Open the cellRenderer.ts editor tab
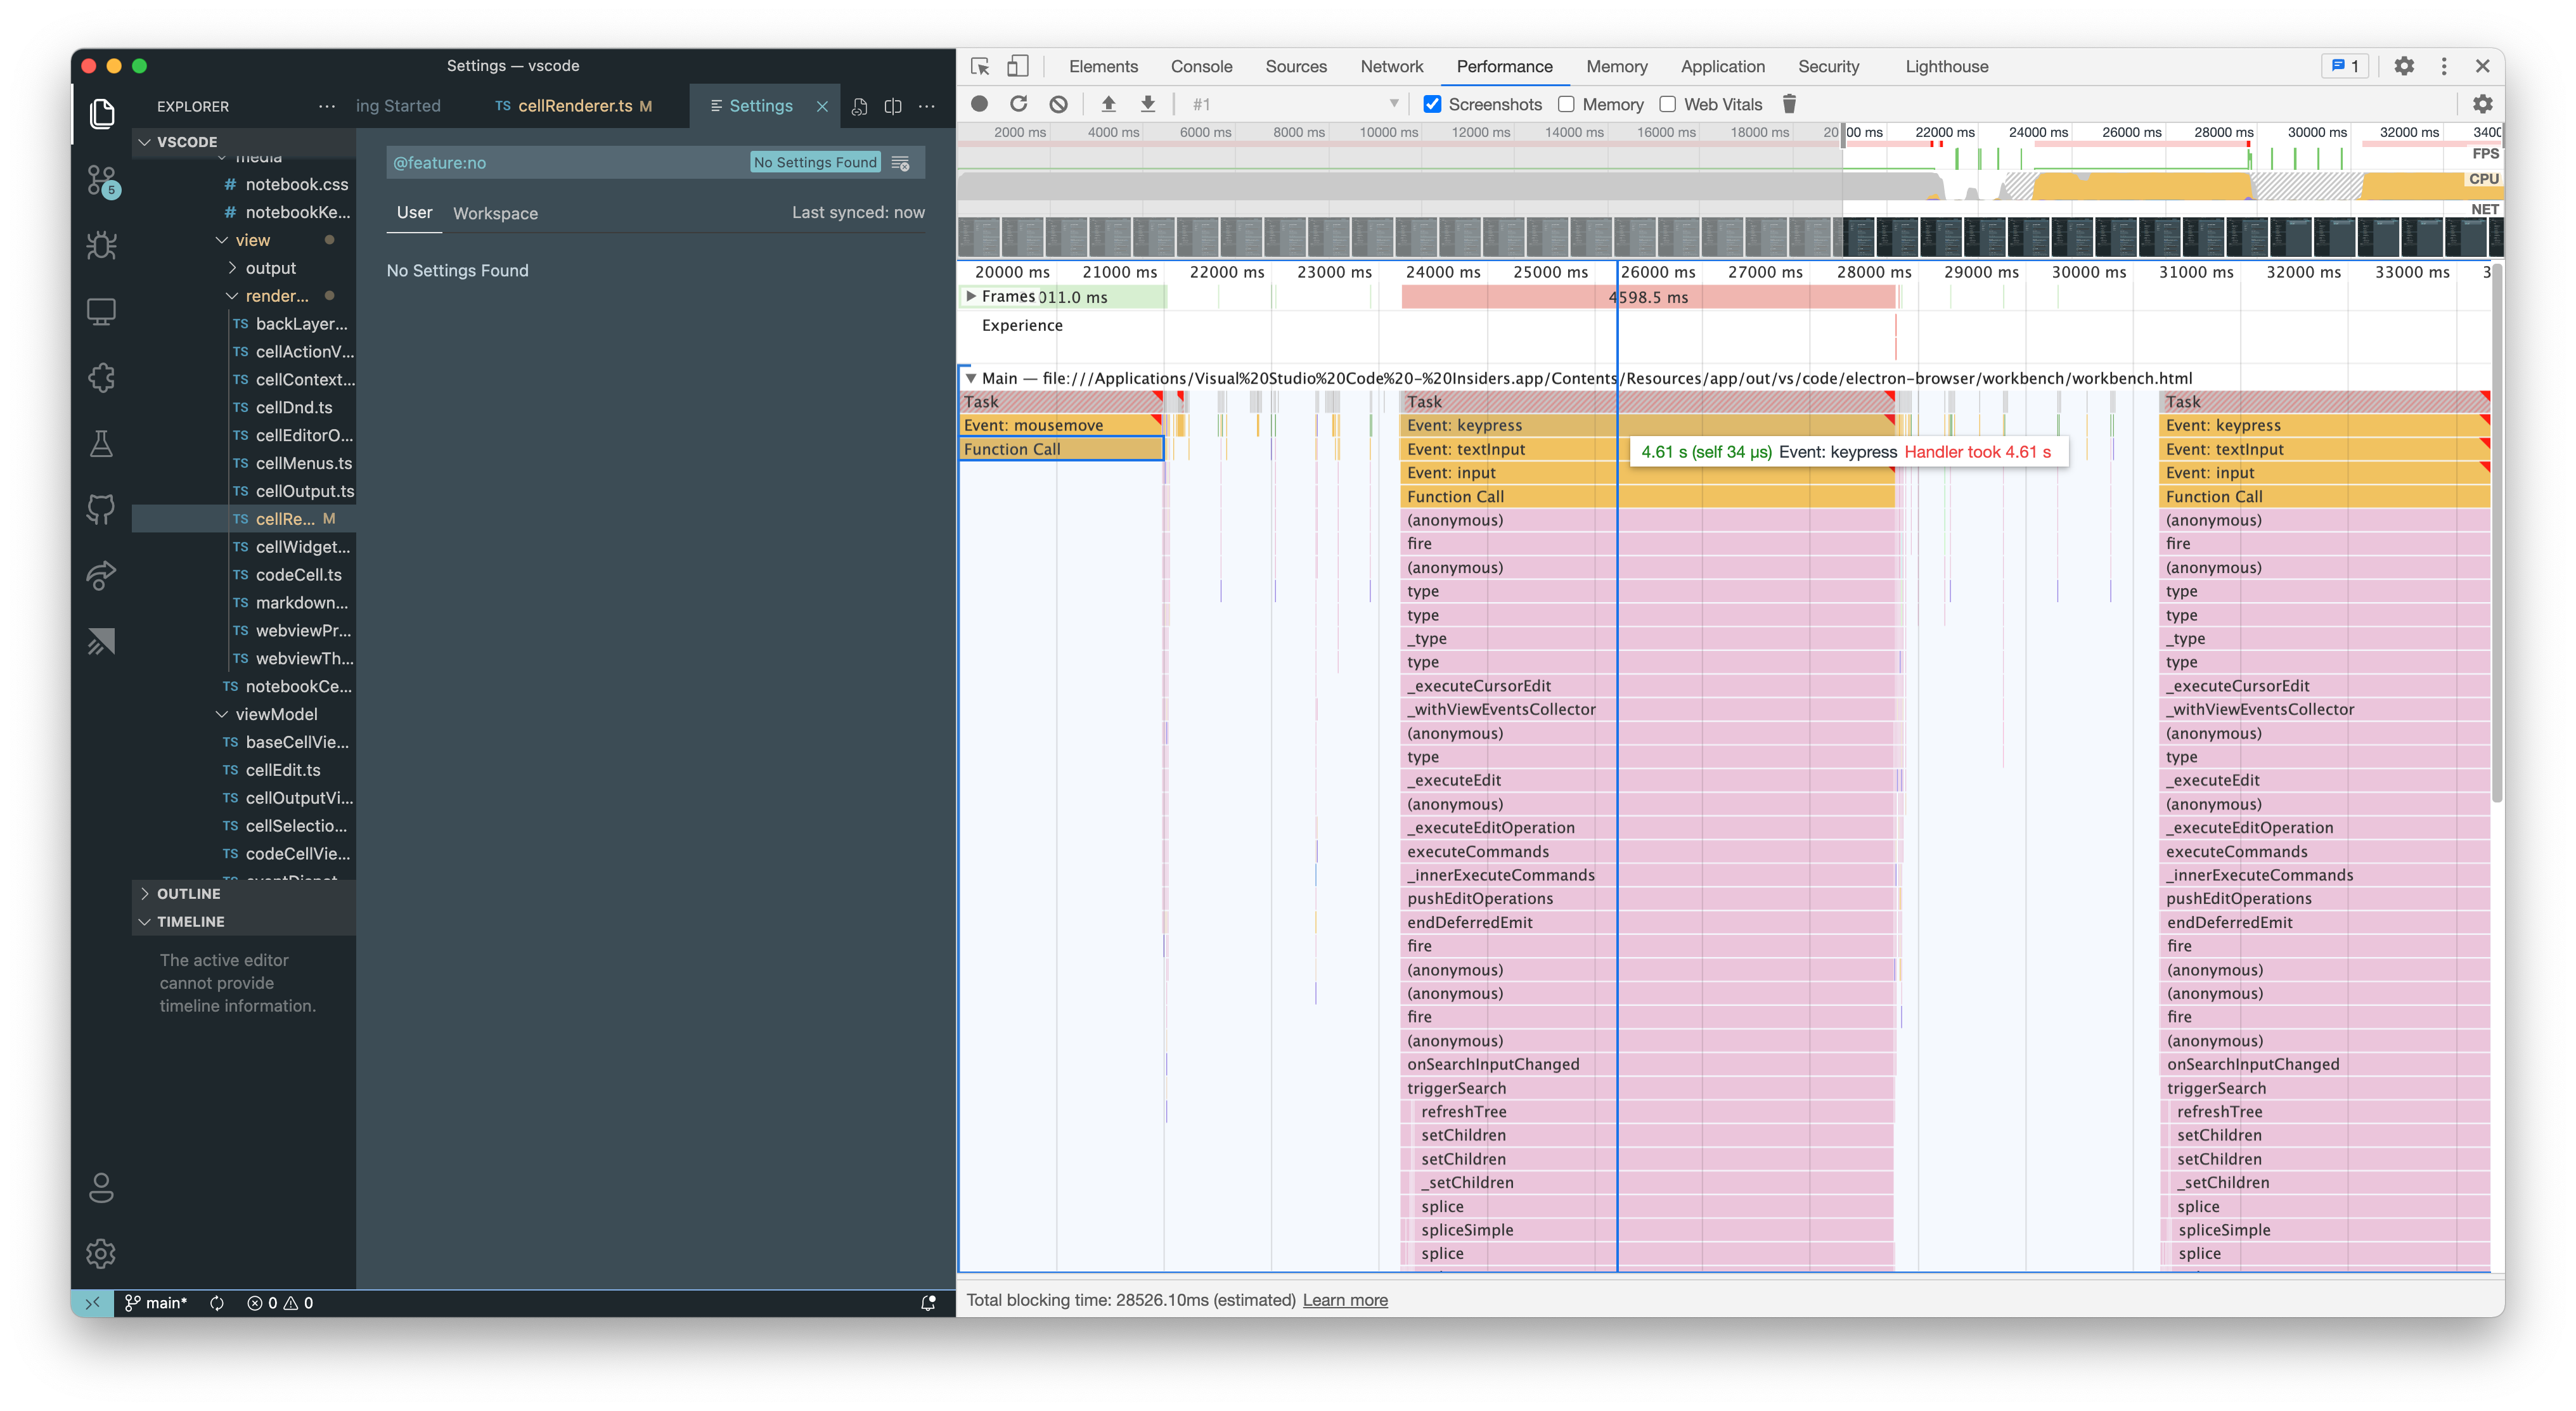The width and height of the screenshot is (2576, 1411). tap(574, 106)
